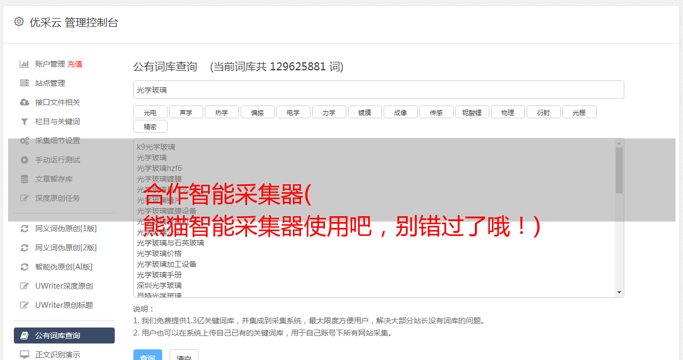The image size is (683, 360).
Task: Go to 智能伪原创[AI版] in the sidebar
Action: point(64,267)
